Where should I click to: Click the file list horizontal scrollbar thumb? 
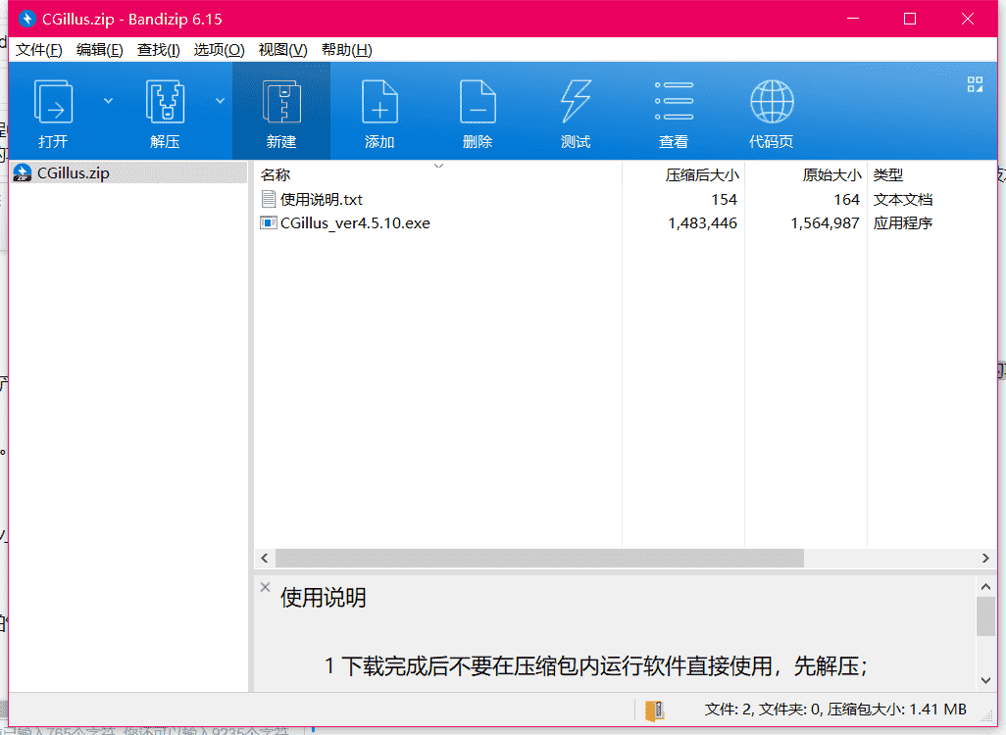point(539,559)
